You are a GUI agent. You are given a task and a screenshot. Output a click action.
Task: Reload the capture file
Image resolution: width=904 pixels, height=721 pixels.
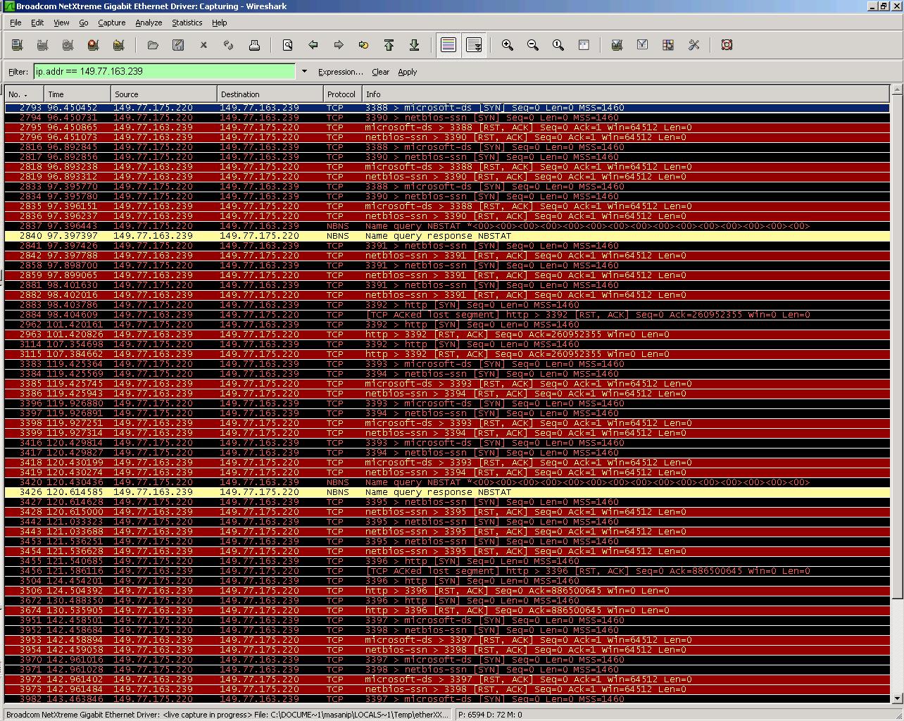[x=229, y=45]
